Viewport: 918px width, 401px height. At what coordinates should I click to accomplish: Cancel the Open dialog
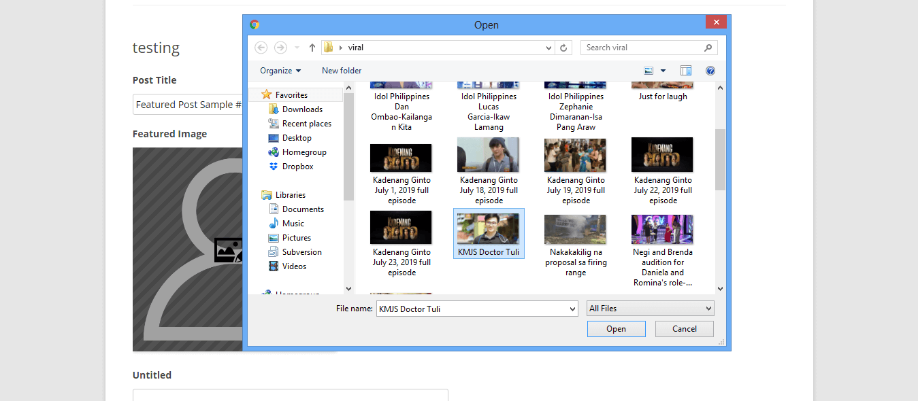[x=685, y=329]
